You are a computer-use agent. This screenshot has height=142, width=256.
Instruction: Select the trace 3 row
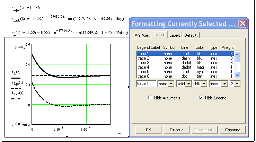(x=185, y=63)
